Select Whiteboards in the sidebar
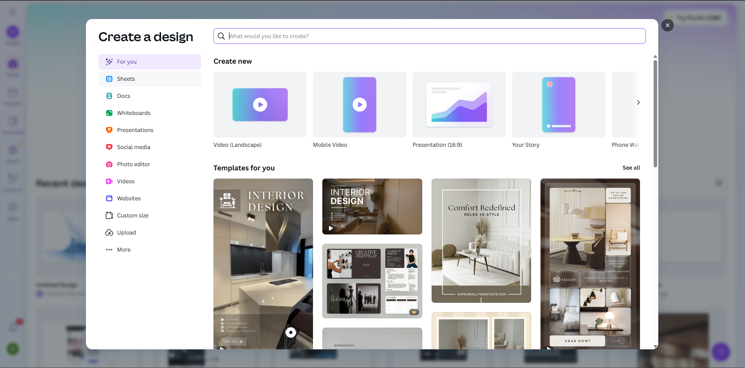The width and height of the screenshot is (745, 368). click(133, 113)
